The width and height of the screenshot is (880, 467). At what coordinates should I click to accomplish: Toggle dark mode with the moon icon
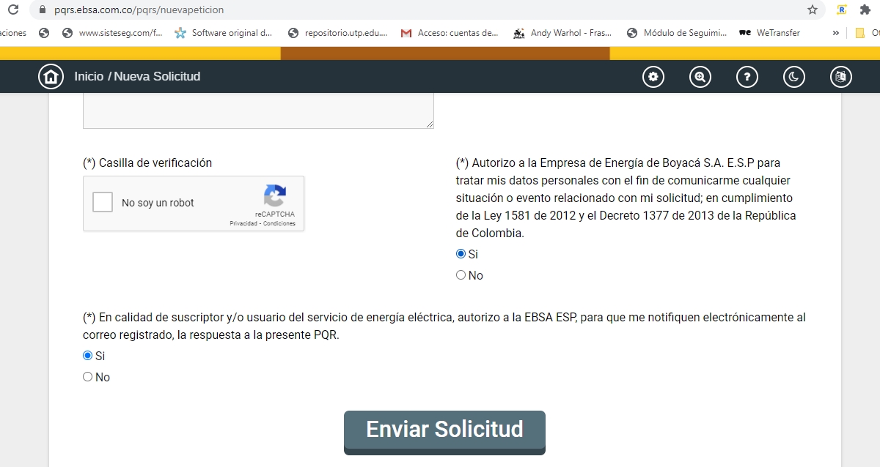click(793, 77)
